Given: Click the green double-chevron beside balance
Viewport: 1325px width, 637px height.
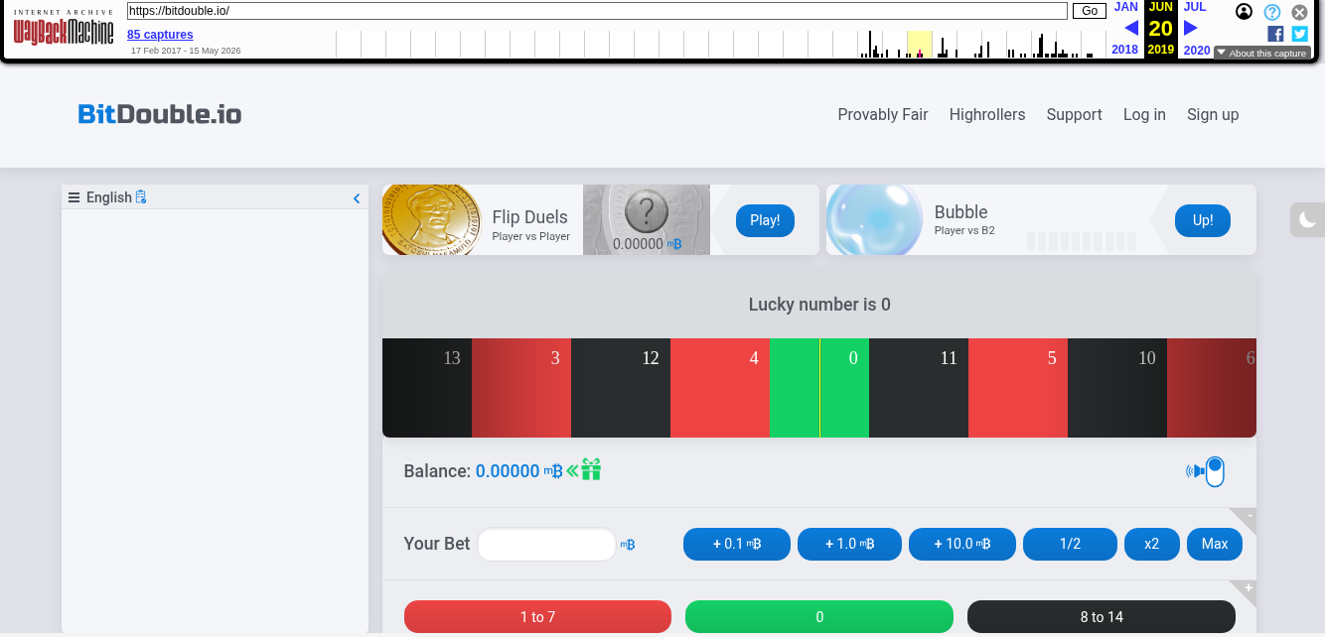Looking at the screenshot, I should click(572, 470).
